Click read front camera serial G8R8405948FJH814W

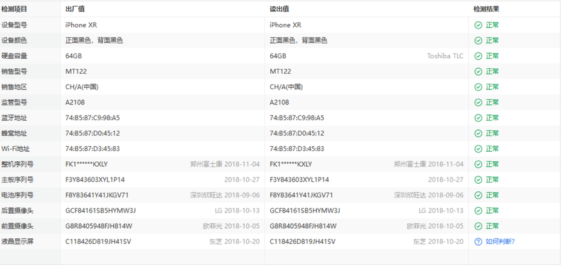coord(303,226)
